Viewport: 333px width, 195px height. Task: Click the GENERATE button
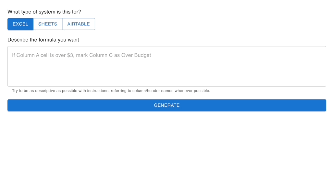166,105
